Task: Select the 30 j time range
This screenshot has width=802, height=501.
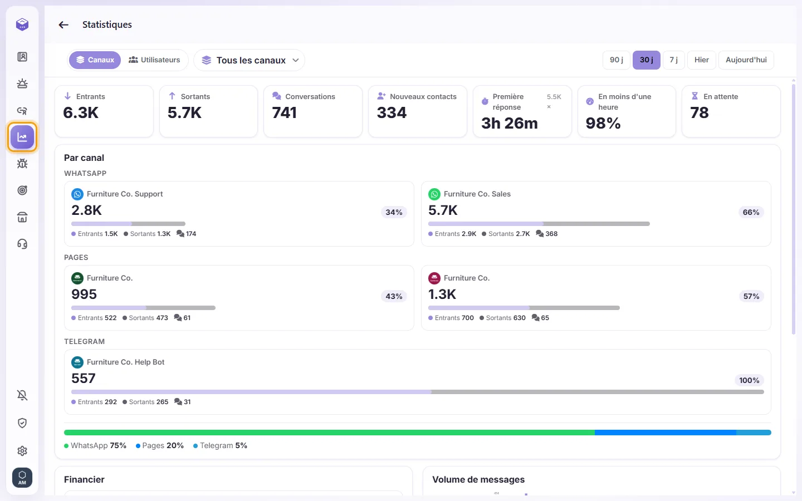Action: (647, 60)
